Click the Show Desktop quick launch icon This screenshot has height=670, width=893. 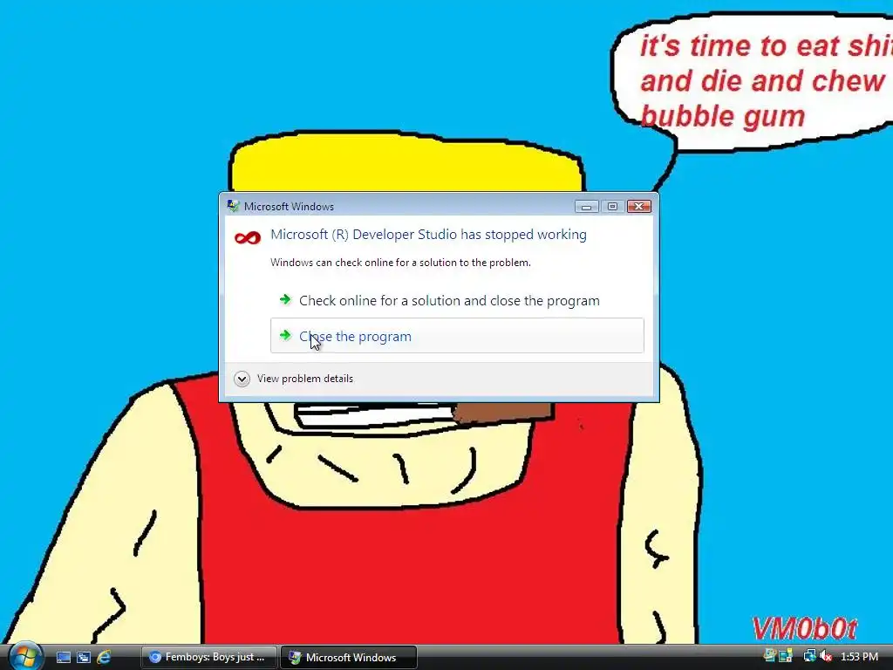[x=64, y=658]
